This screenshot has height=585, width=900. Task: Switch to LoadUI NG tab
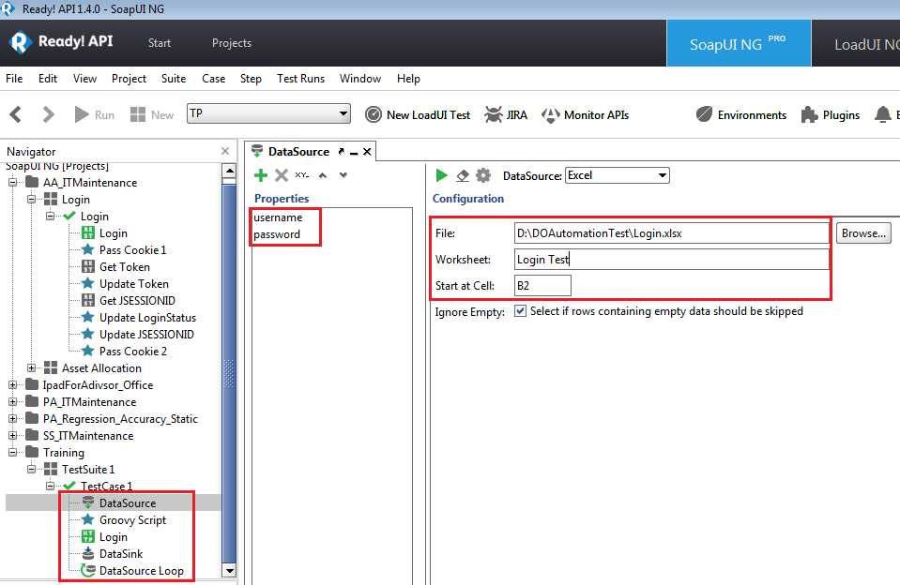(x=857, y=43)
